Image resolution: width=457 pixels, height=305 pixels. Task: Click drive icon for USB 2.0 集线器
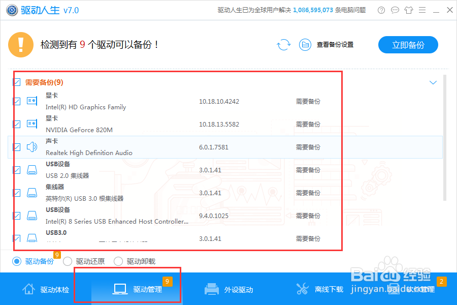tap(32, 170)
